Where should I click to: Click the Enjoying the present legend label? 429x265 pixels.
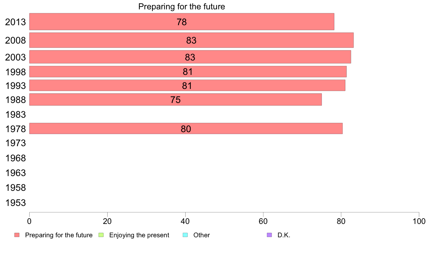coord(139,235)
